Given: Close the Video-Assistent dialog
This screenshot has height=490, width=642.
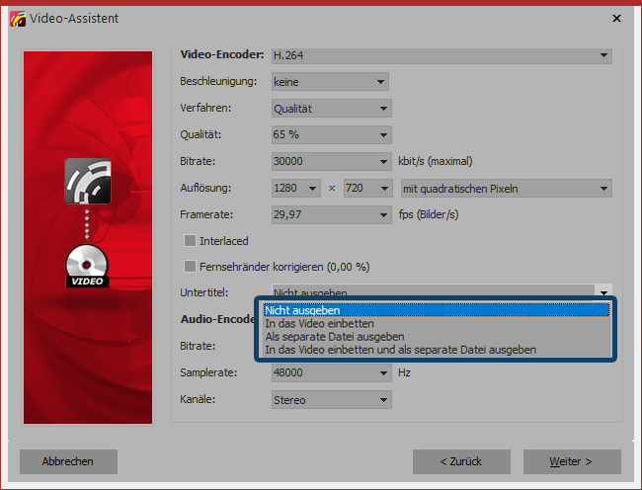Looking at the screenshot, I should pos(616,18).
